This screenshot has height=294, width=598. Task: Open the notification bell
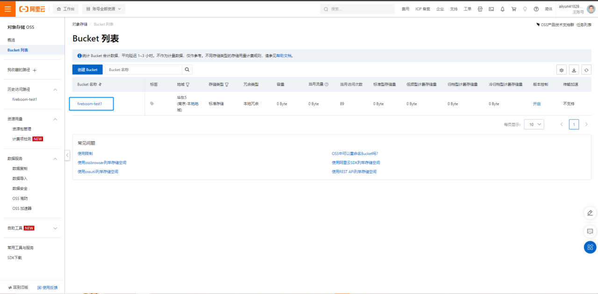pos(502,9)
